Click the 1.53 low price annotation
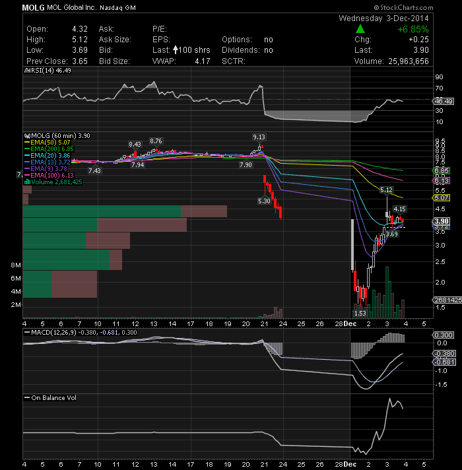462x470 pixels. point(360,314)
